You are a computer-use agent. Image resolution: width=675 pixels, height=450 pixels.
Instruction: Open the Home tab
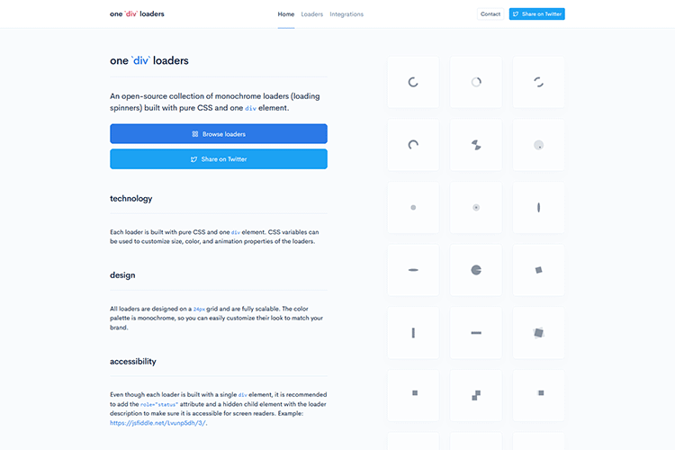pos(286,14)
